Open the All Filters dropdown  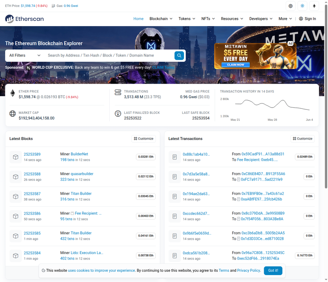pos(25,55)
